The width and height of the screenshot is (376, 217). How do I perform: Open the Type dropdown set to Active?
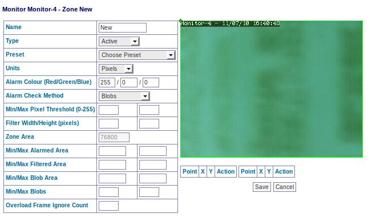click(119, 41)
